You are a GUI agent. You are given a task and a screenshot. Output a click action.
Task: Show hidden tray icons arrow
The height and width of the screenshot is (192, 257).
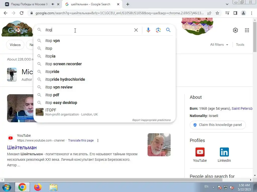click(x=213, y=187)
